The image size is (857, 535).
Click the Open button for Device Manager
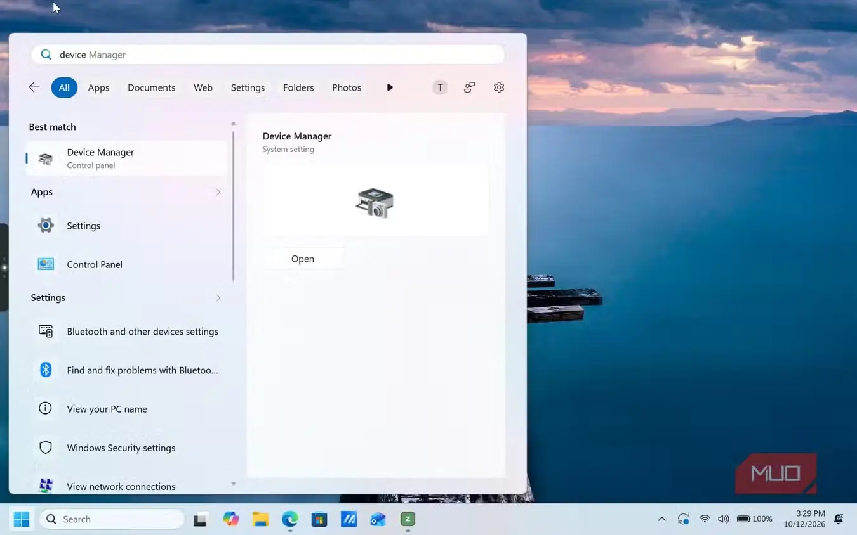pyautogui.click(x=303, y=259)
